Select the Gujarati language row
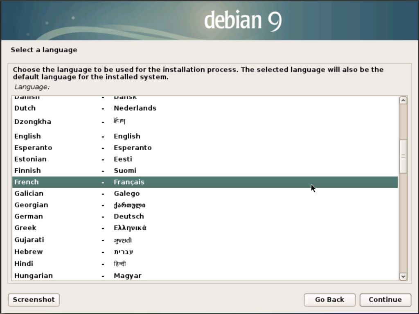This screenshot has height=314, width=419. tap(29, 240)
